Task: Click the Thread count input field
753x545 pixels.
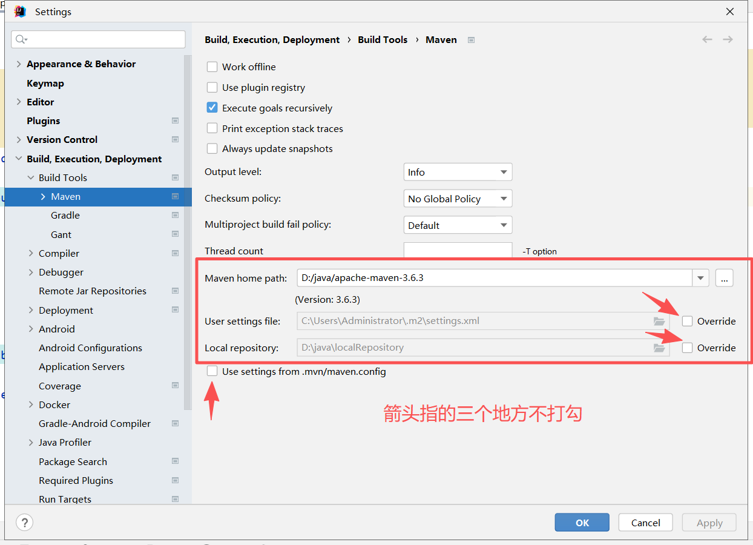Action: point(458,251)
